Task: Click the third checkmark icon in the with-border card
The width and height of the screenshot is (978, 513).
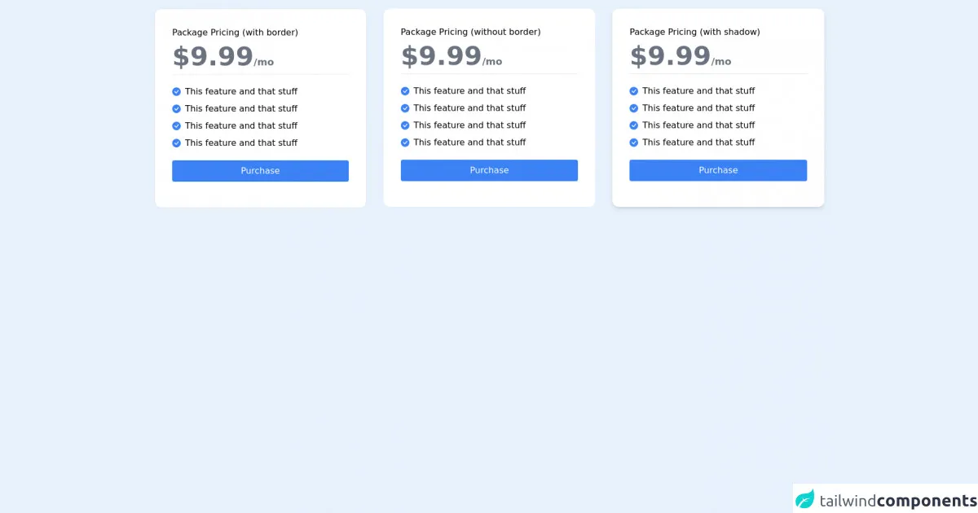Action: pyautogui.click(x=176, y=126)
